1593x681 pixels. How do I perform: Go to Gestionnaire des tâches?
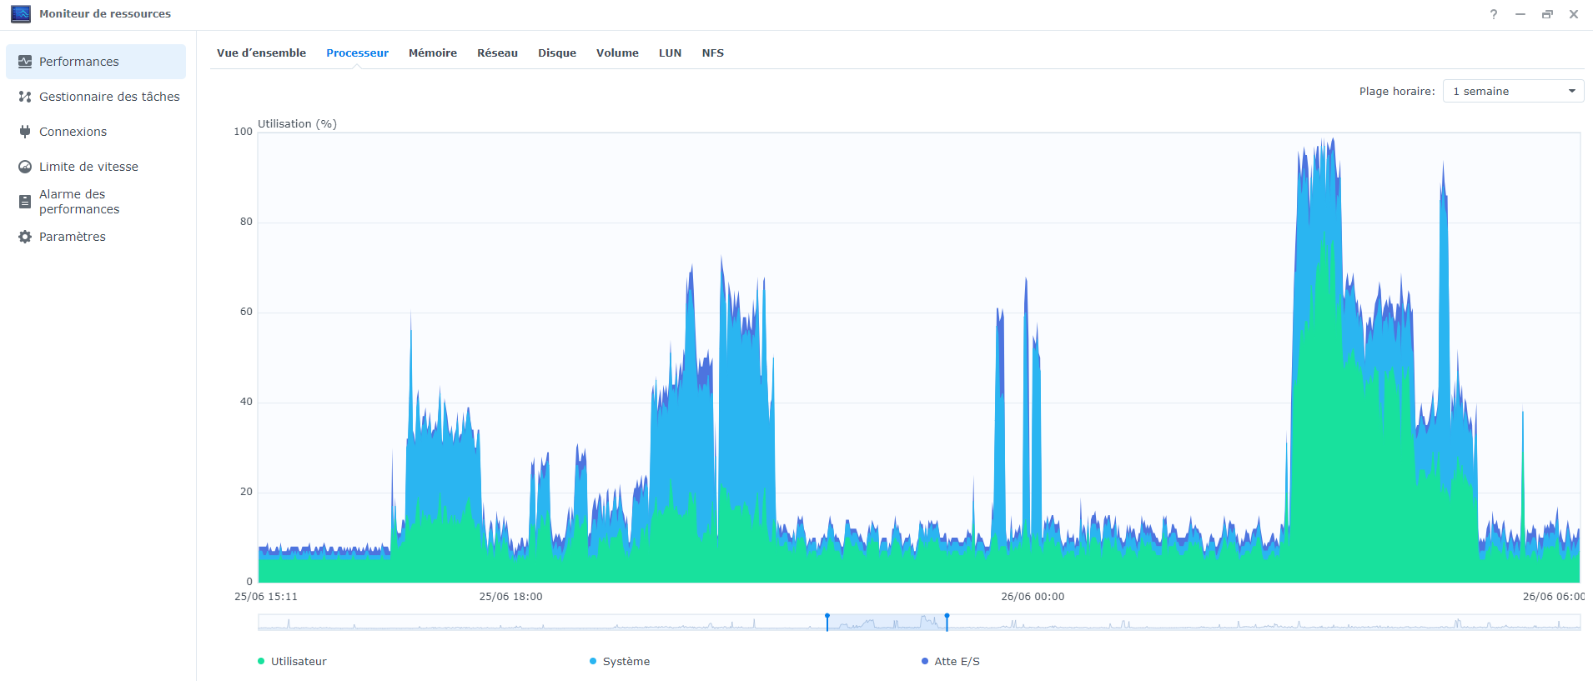click(x=96, y=97)
